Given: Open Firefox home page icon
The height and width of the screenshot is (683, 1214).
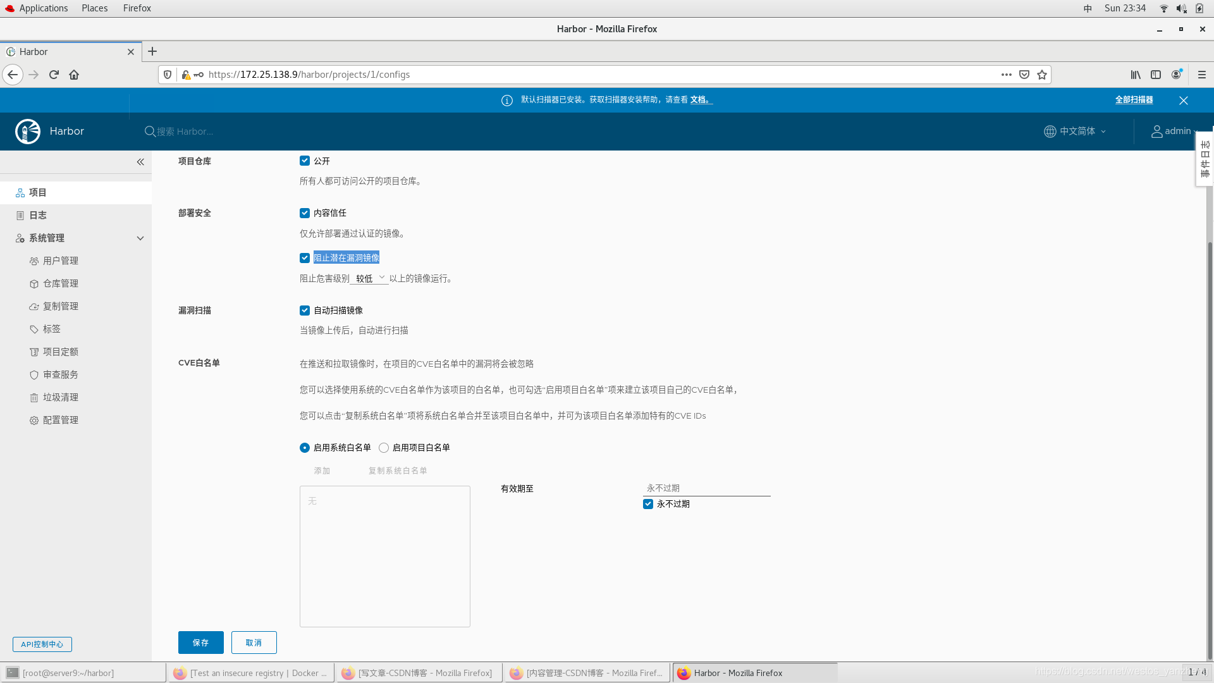Looking at the screenshot, I should click(74, 75).
